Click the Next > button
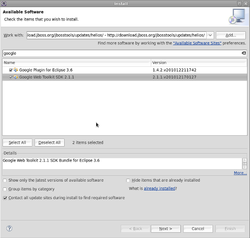This screenshot has height=238, width=250. click(x=166, y=229)
